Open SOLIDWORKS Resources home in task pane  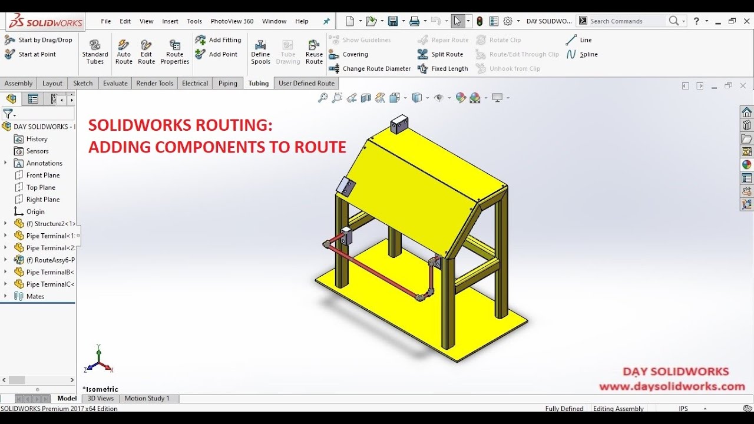[747, 112]
